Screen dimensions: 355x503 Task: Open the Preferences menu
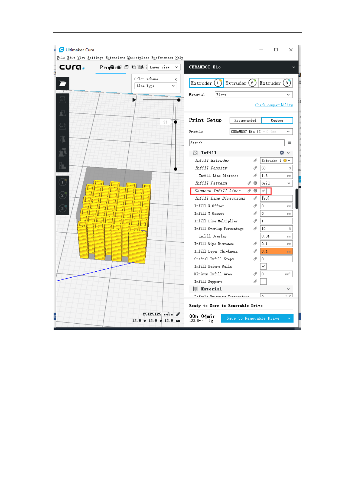pyautogui.click(x=162, y=58)
